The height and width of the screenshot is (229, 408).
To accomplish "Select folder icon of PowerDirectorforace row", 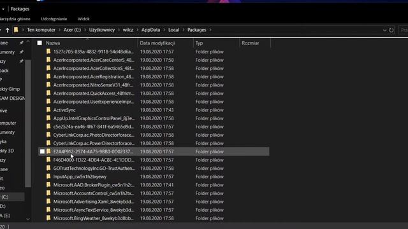I will coord(48,143).
